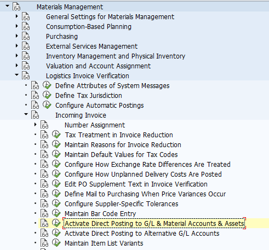Select External Services Management text
The image size is (269, 250).
tap(91, 46)
